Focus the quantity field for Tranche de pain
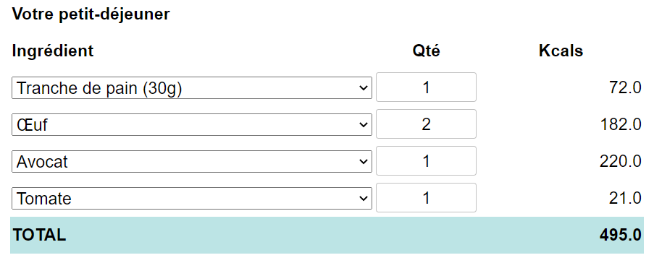The height and width of the screenshot is (263, 654). pos(426,87)
